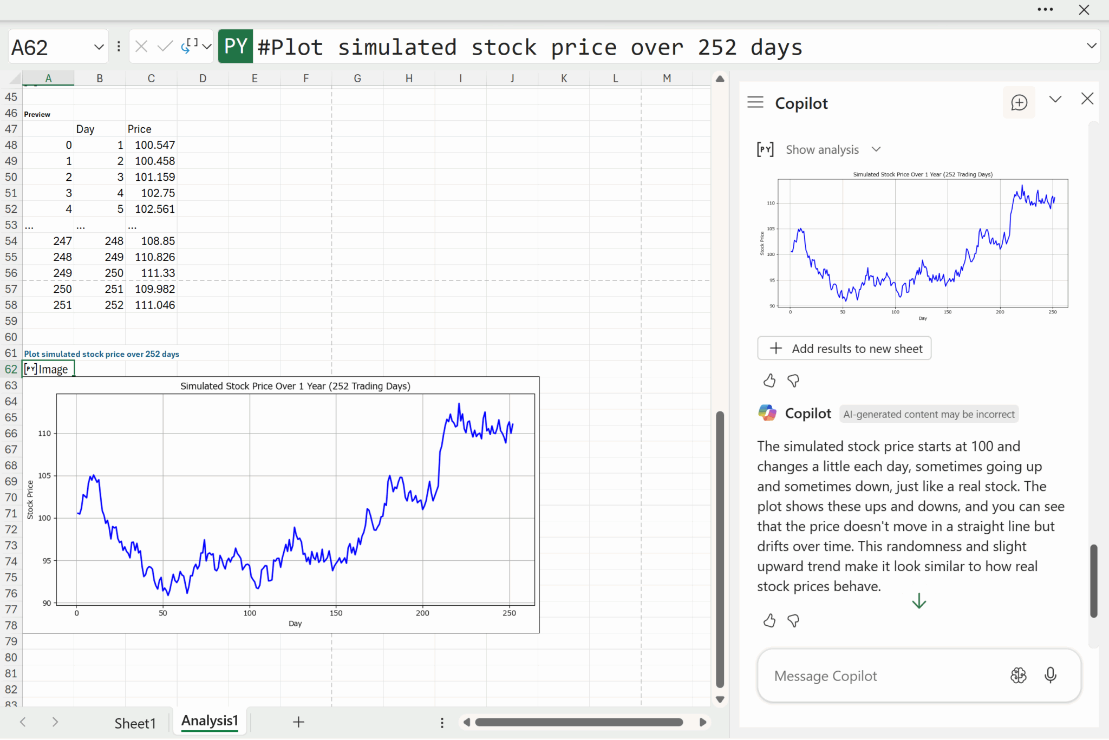The height and width of the screenshot is (740, 1109).
Task: Click thumbs down under Copilot's explanation
Action: (793, 620)
